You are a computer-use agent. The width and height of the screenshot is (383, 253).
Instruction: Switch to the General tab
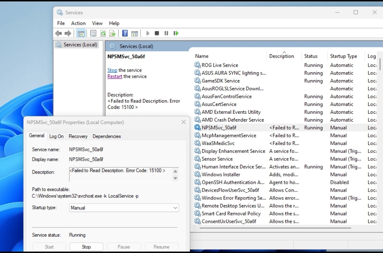point(37,135)
